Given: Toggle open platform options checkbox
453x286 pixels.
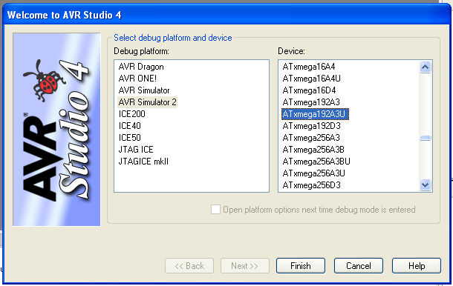Looking at the screenshot, I should pos(215,209).
